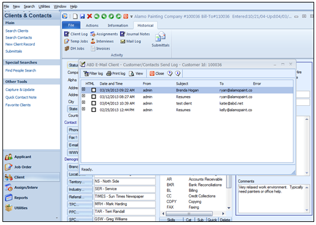
Task: Click the first help question-mark icon
Action: [170, 73]
